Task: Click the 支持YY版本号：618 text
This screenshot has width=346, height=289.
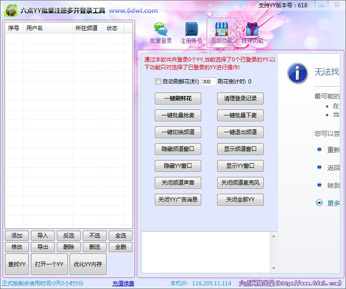Action: tap(283, 5)
